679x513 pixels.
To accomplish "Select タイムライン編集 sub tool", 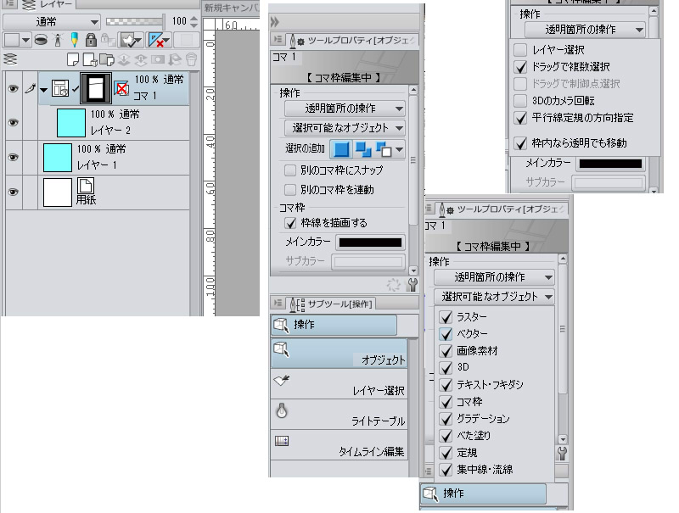I will point(339,444).
